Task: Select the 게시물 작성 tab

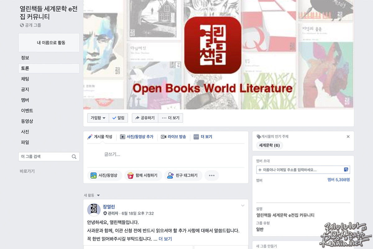Action: 100,137
